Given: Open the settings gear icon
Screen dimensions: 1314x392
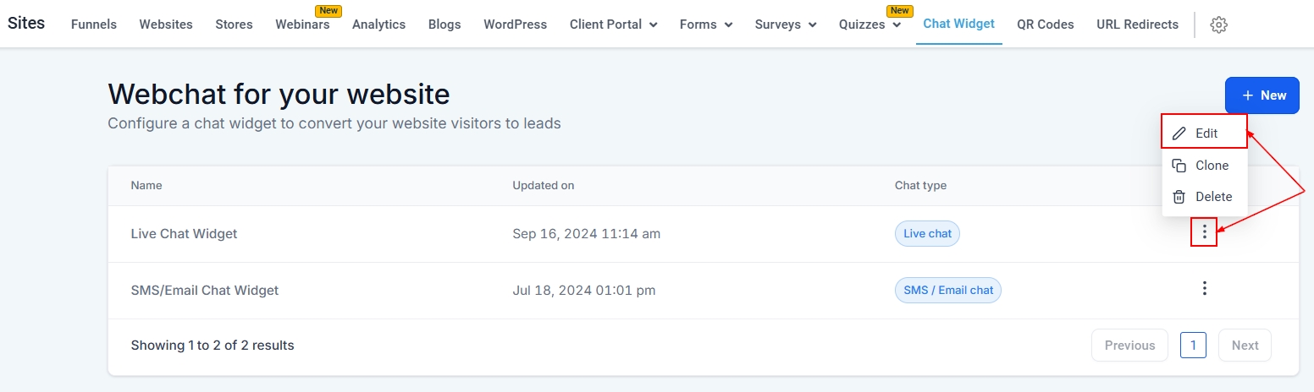Looking at the screenshot, I should tap(1219, 24).
